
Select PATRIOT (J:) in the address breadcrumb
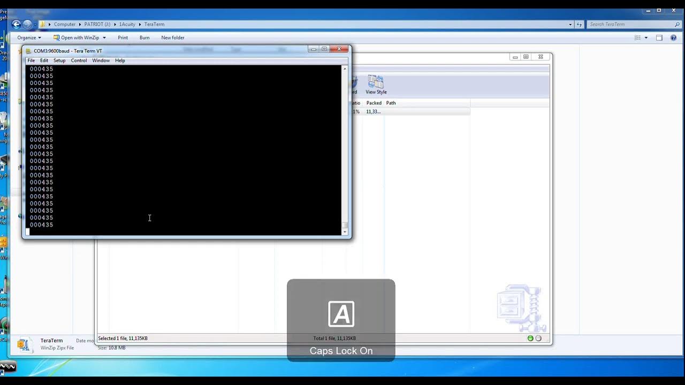click(x=97, y=24)
